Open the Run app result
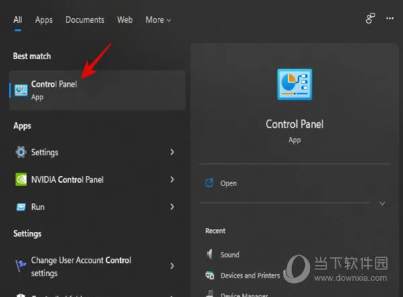The width and height of the screenshot is (403, 297). (x=38, y=207)
